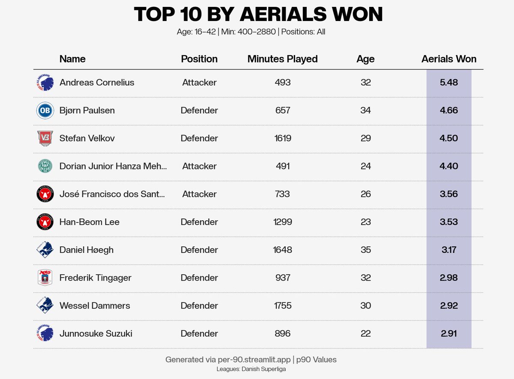Click the OB club badge beside Bjørn Paulsen
Viewport: 514px width, 379px height.
click(x=45, y=110)
